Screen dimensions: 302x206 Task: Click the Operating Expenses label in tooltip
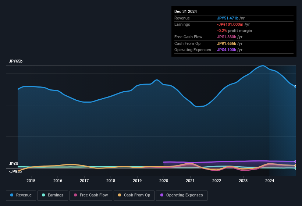(x=193, y=50)
